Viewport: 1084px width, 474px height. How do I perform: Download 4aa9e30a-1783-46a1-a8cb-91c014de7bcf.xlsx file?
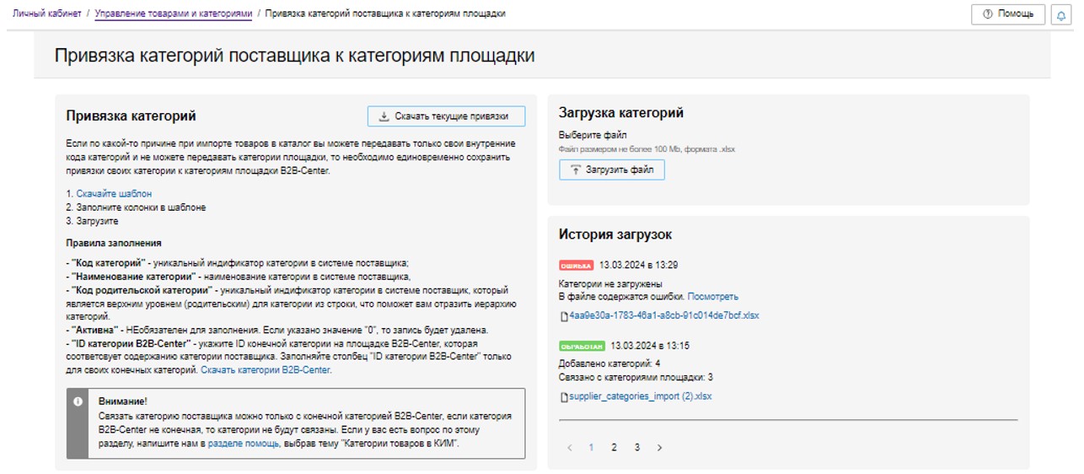pyautogui.click(x=663, y=315)
